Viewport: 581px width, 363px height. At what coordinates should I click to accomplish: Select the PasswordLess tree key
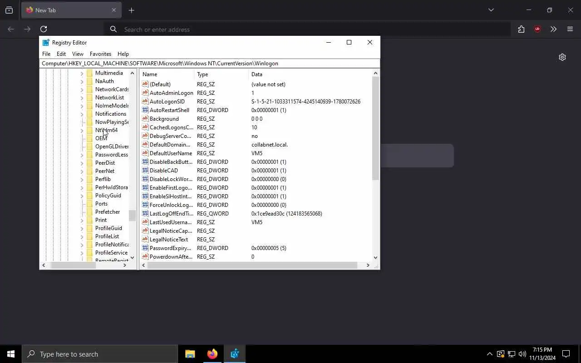[112, 155]
